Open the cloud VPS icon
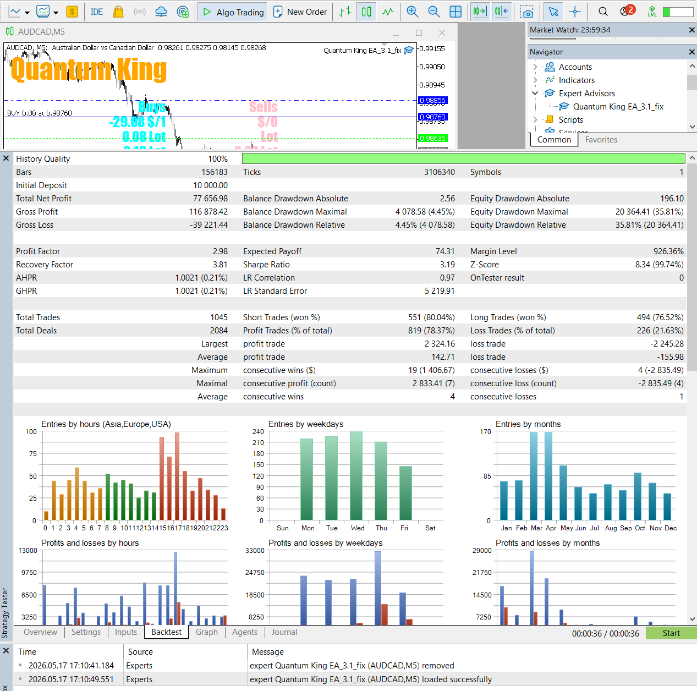The width and height of the screenshot is (697, 691). point(161,12)
